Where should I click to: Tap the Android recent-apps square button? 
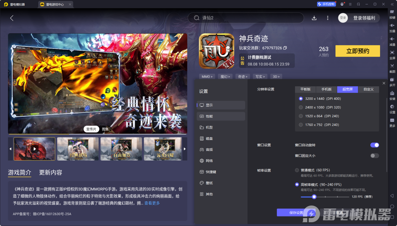(392, 217)
